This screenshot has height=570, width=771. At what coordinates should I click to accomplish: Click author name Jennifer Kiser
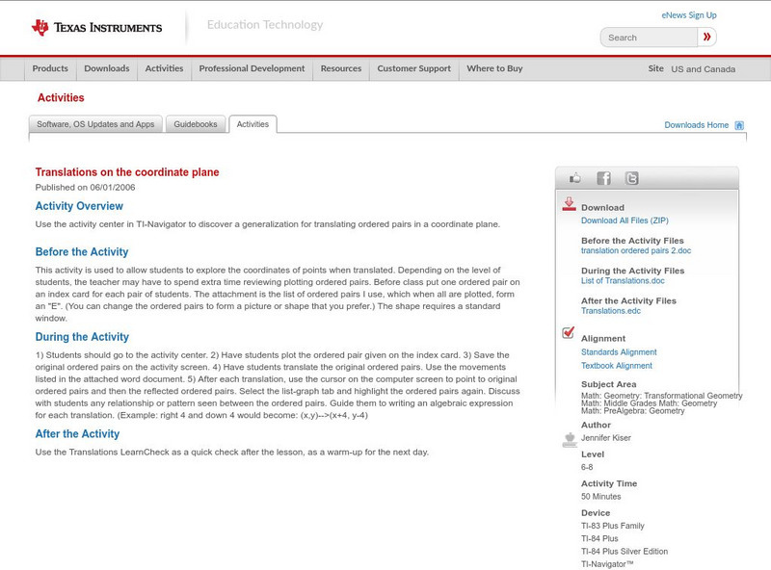(606, 438)
